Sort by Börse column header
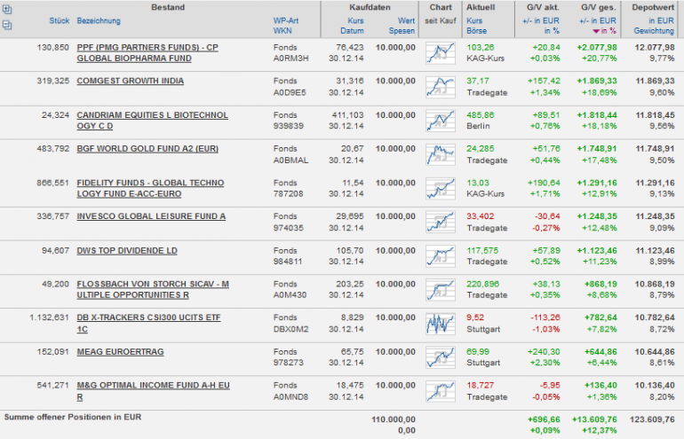The height and width of the screenshot is (439, 684). tap(476, 31)
